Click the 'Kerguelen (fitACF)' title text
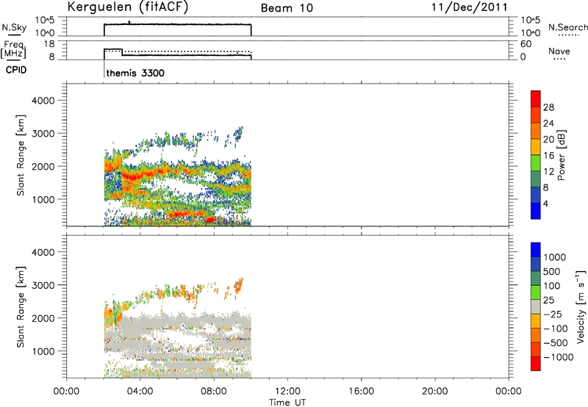This screenshot has height=407, width=588. point(128,7)
